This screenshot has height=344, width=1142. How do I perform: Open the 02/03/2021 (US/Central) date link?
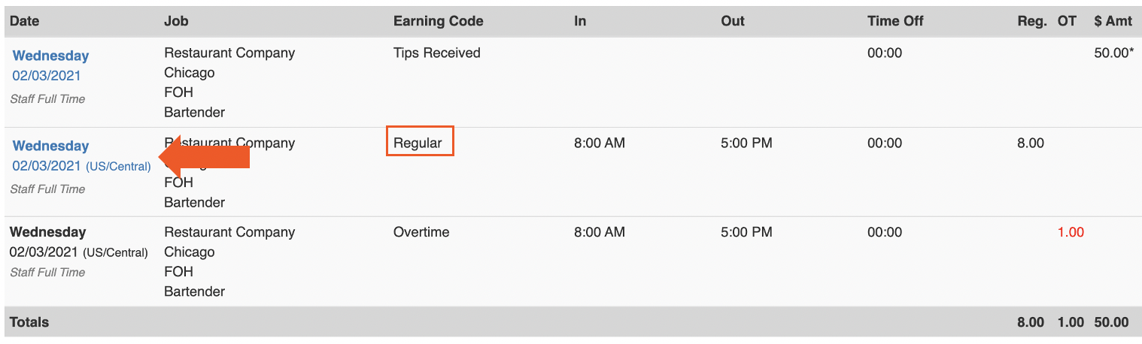pyautogui.click(x=81, y=166)
